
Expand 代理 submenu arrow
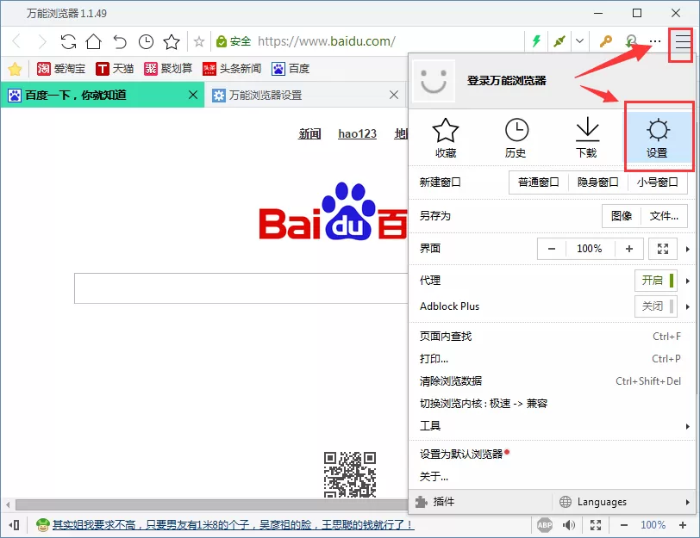688,281
